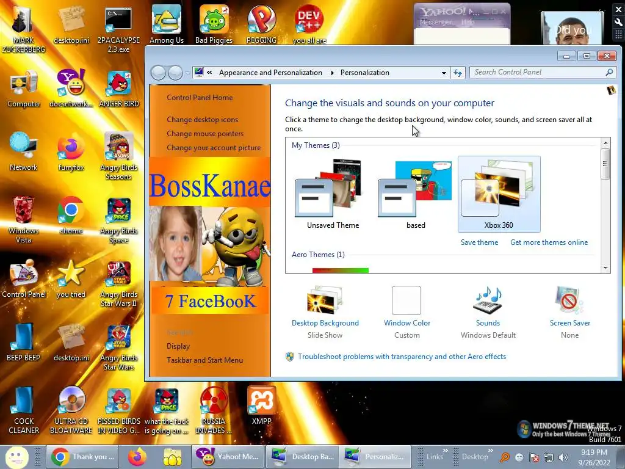Select the Angry Birds Seasons icon
Image resolution: width=625 pixels, height=469 pixels.
(x=119, y=156)
